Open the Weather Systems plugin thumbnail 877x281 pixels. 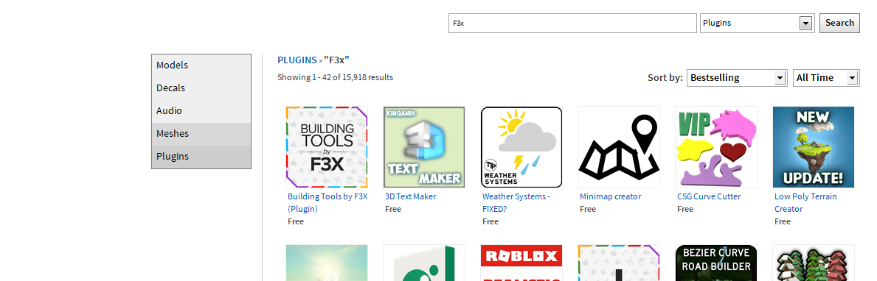click(521, 147)
